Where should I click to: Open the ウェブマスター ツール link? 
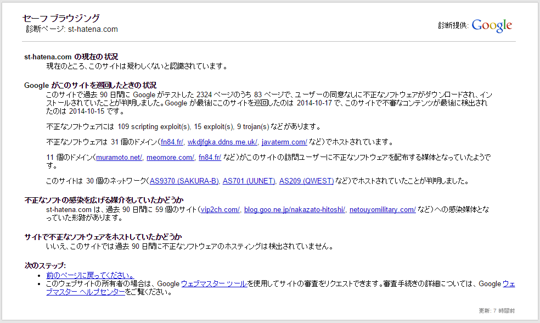pyautogui.click(x=214, y=283)
